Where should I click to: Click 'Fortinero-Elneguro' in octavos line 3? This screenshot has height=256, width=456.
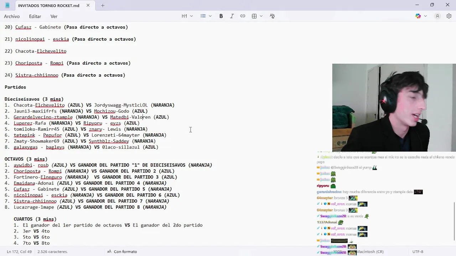(x=38, y=177)
